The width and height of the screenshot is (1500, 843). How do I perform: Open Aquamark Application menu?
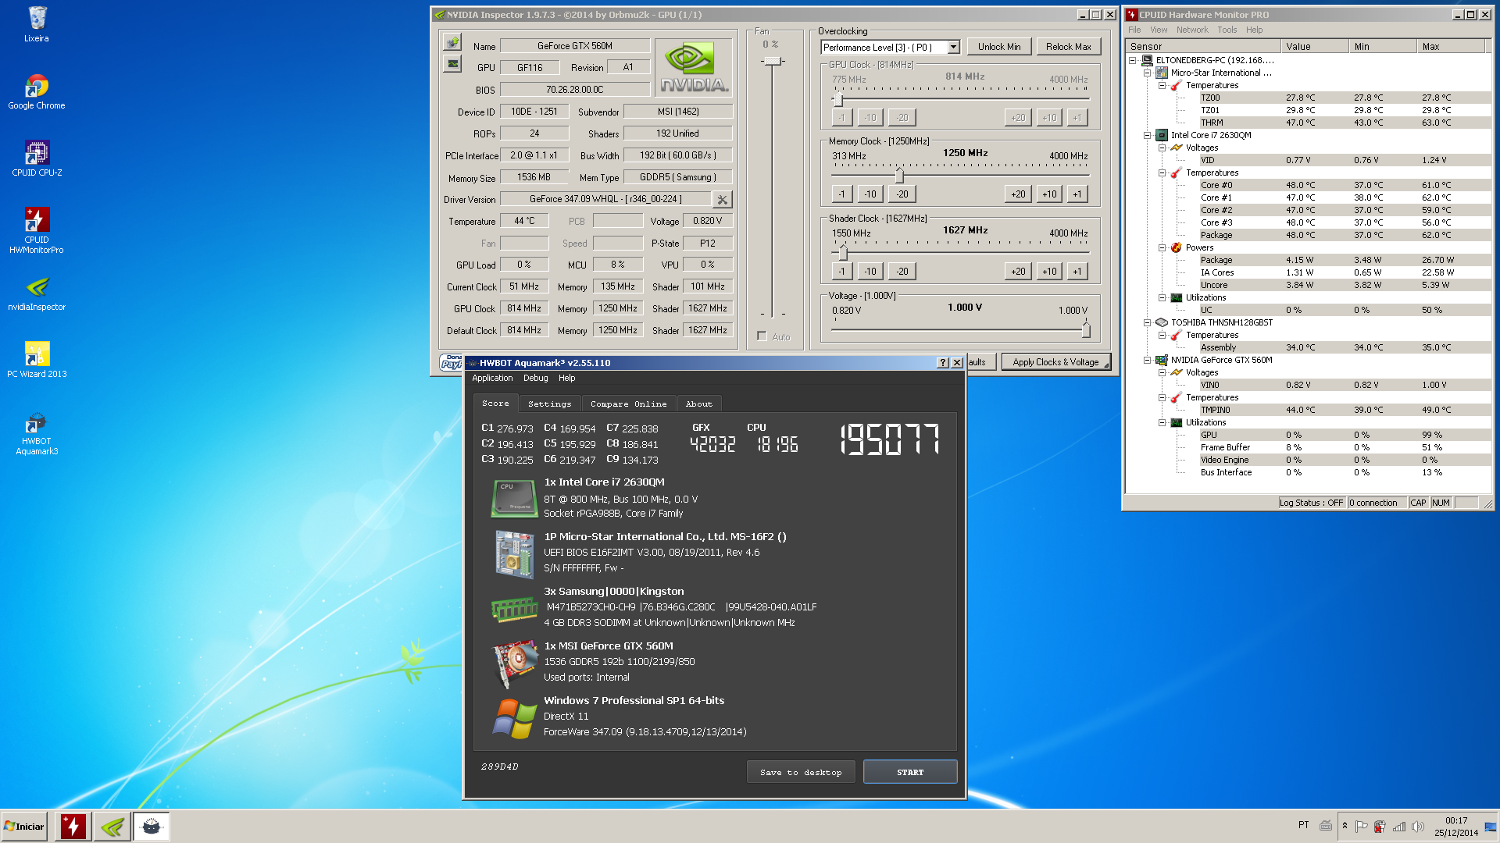(492, 379)
